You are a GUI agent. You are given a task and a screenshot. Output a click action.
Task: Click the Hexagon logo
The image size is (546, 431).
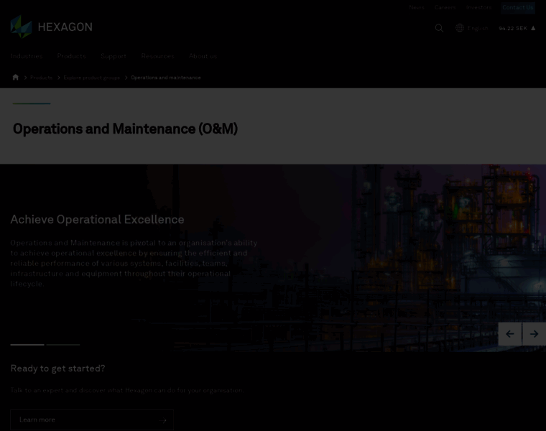click(x=51, y=27)
